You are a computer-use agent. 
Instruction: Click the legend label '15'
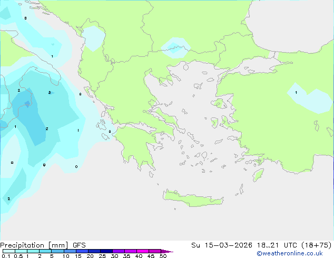(78, 256)
